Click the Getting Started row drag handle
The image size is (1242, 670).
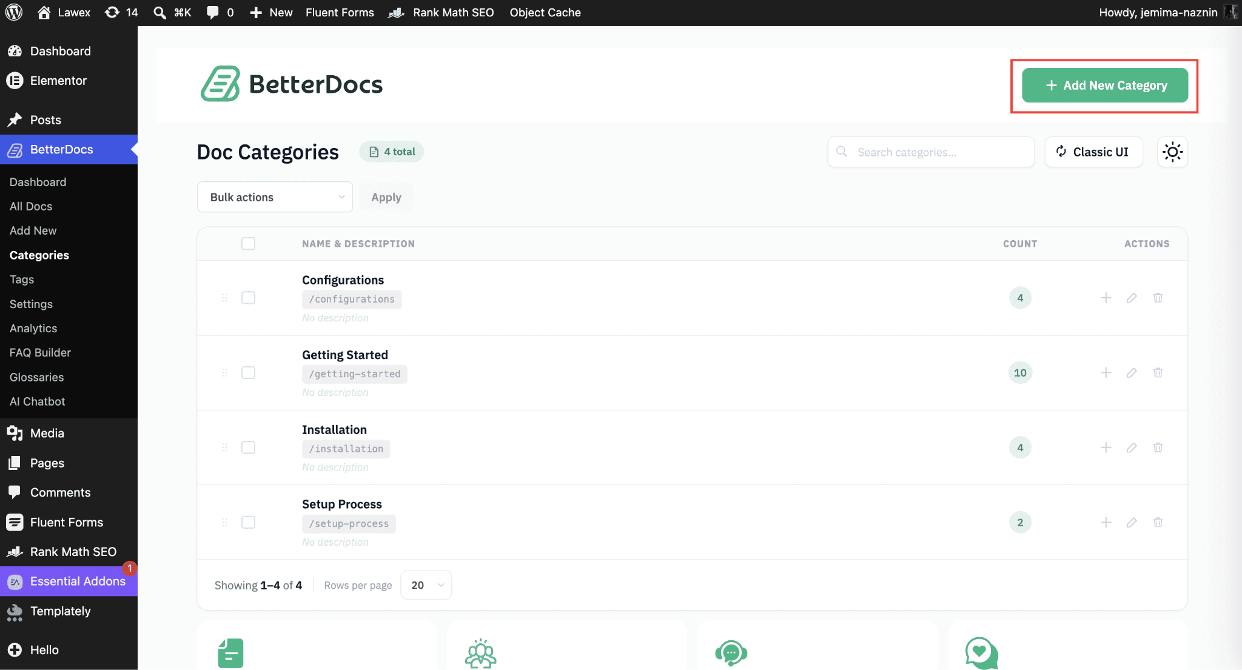click(x=224, y=372)
